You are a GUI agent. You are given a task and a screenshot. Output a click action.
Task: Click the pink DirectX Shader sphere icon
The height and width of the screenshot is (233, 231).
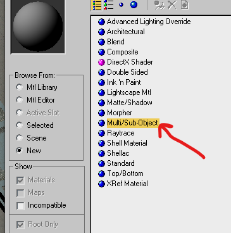tap(101, 62)
